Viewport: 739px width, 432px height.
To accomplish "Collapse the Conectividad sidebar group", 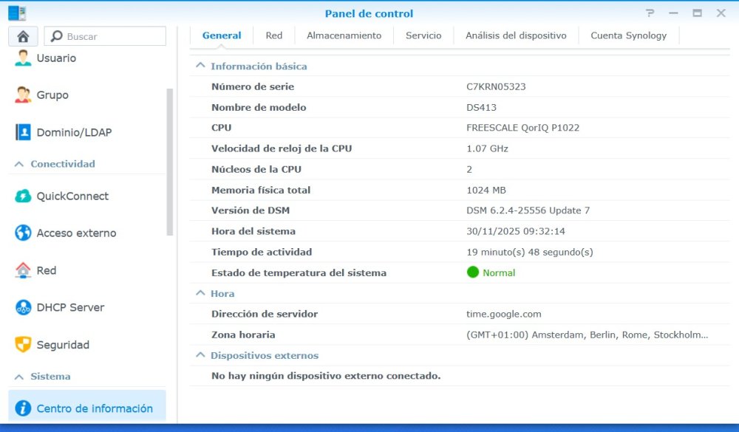I will [x=19, y=164].
